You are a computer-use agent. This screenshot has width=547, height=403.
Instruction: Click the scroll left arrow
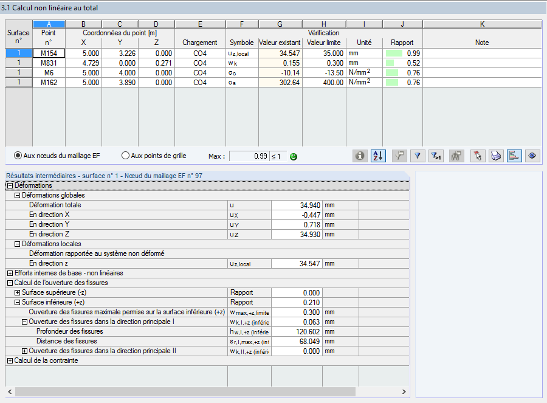tap(10, 392)
